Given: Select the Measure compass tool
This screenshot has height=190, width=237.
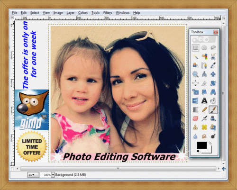Looking at the screenshot, I should [204, 74].
